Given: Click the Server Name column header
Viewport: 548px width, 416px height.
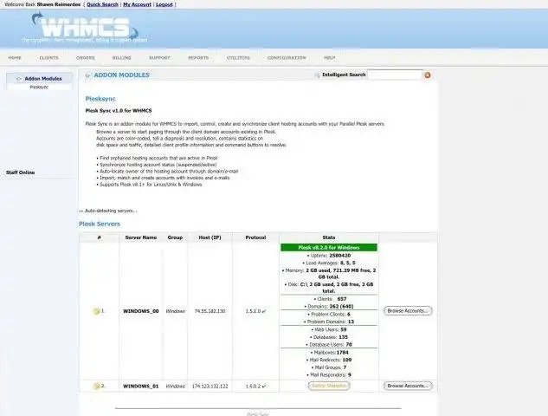Looking at the screenshot, I should (141, 237).
